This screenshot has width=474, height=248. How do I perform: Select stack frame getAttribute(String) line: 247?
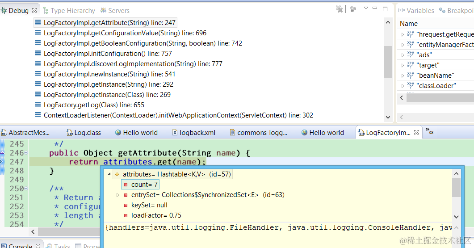(105, 23)
